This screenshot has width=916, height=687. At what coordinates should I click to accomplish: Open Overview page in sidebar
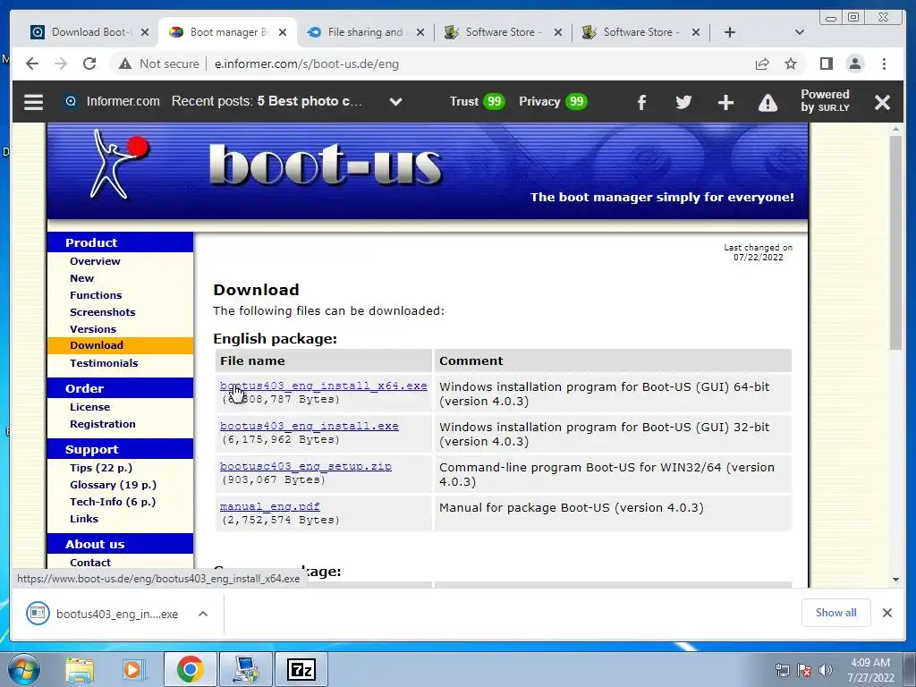pos(95,261)
